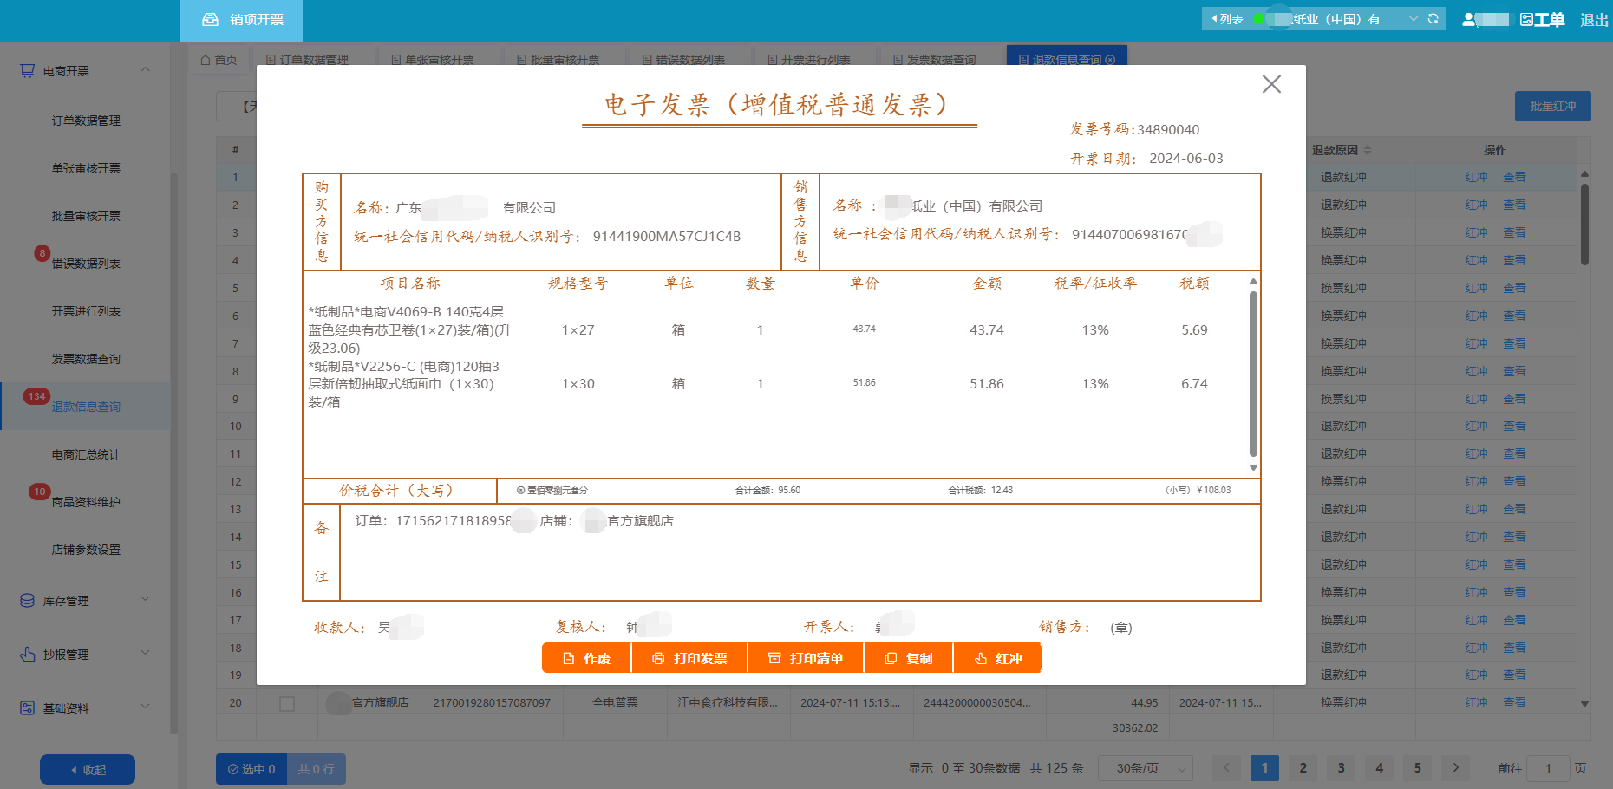
Task: Click the icon on 打印清单 button
Action: (774, 659)
